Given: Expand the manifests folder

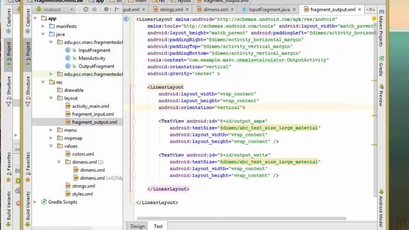Looking at the screenshot, I should [43, 26].
